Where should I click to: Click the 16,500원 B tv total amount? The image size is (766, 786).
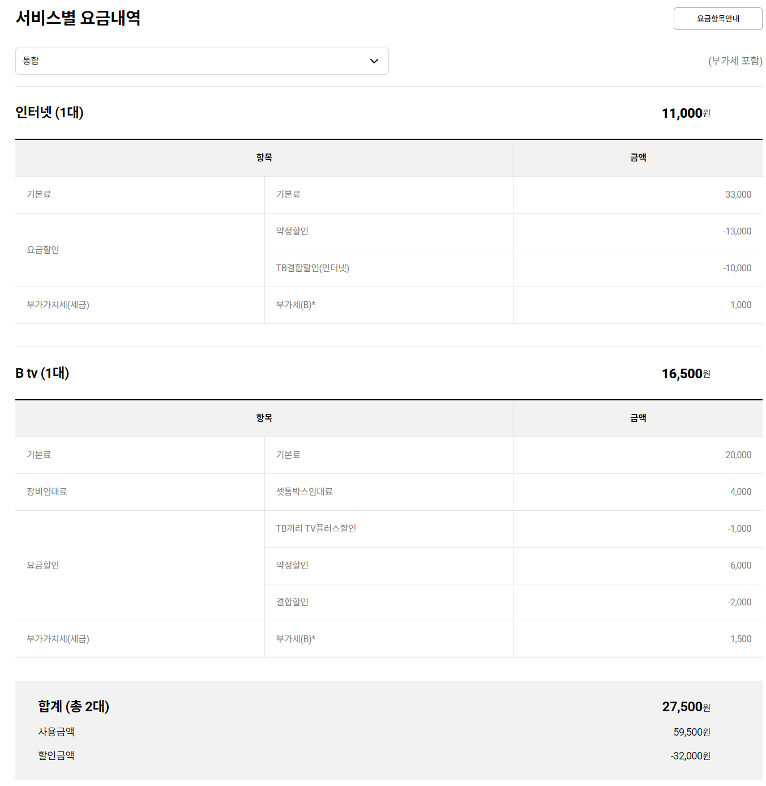[686, 374]
